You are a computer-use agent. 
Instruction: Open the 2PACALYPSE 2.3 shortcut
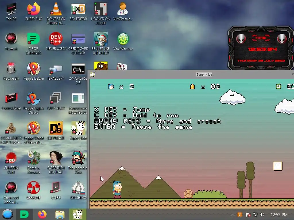pos(78,74)
